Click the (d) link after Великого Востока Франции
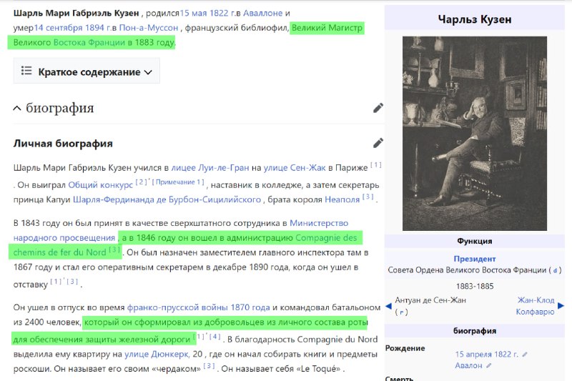 click(556, 270)
